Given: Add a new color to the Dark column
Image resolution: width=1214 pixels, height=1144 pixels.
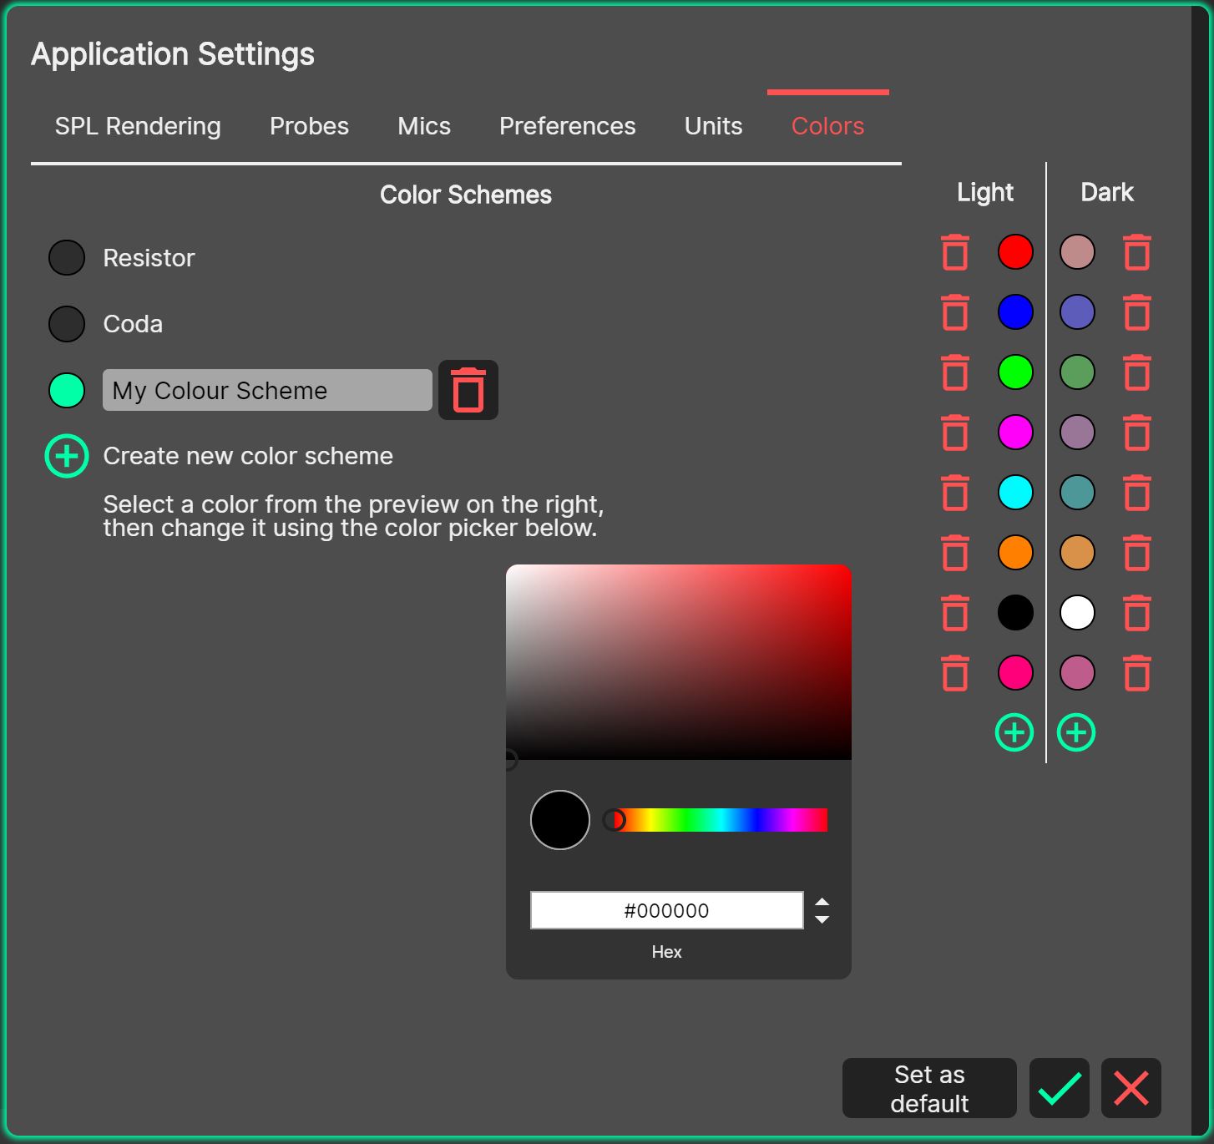Looking at the screenshot, I should [1076, 732].
